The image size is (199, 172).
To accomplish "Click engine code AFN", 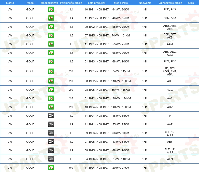I will (x=170, y=159).
